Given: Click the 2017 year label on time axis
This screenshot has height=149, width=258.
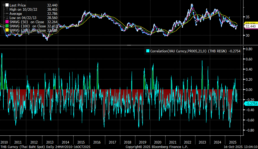Looking at the screenshot, I should pos(113,142).
